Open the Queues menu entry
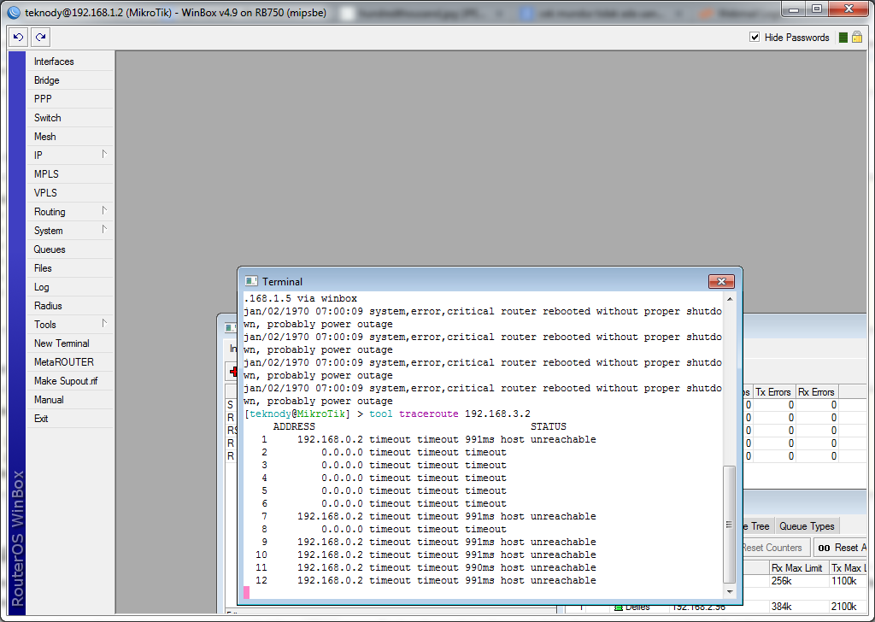This screenshot has height=622, width=875. coord(50,249)
